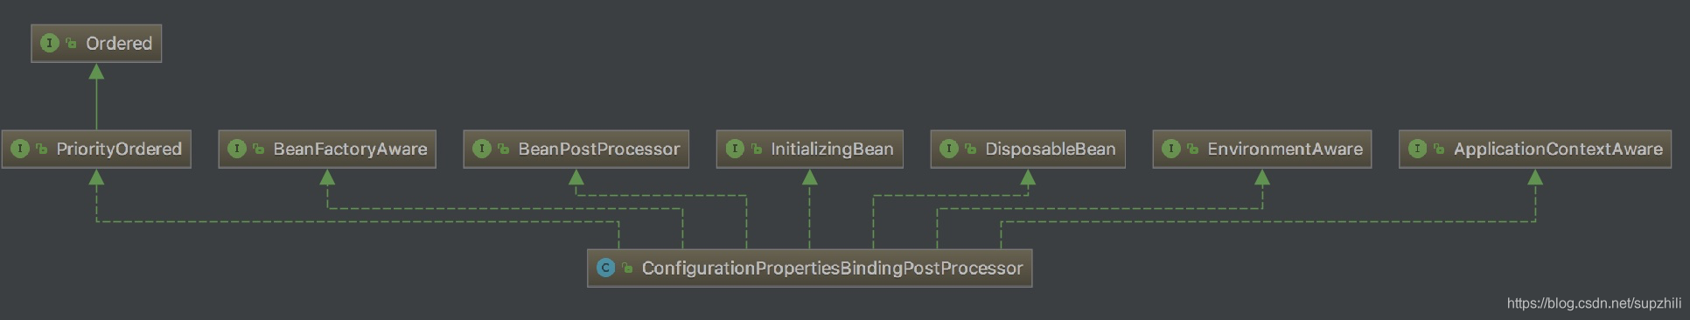The width and height of the screenshot is (1690, 320).
Task: Click the interface icon on BeanPostProcessor
Action: 482,149
